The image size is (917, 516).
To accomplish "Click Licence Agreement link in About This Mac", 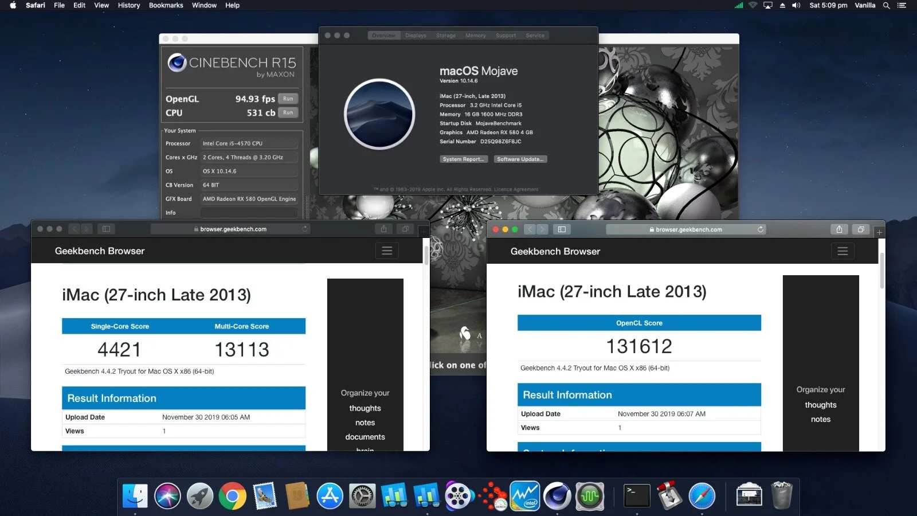I will (x=516, y=189).
